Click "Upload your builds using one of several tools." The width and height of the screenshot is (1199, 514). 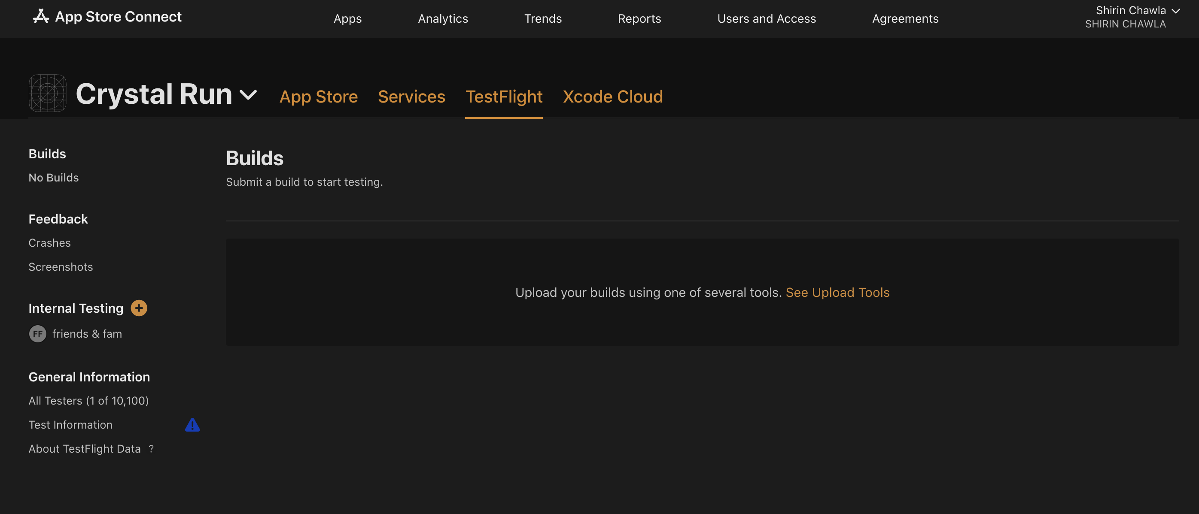point(648,292)
